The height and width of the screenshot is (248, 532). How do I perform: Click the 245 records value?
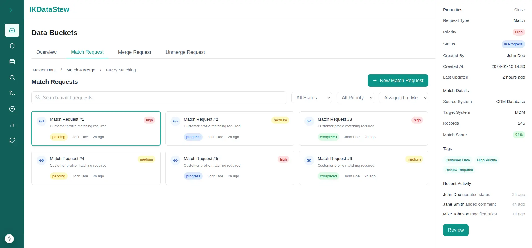521,123
